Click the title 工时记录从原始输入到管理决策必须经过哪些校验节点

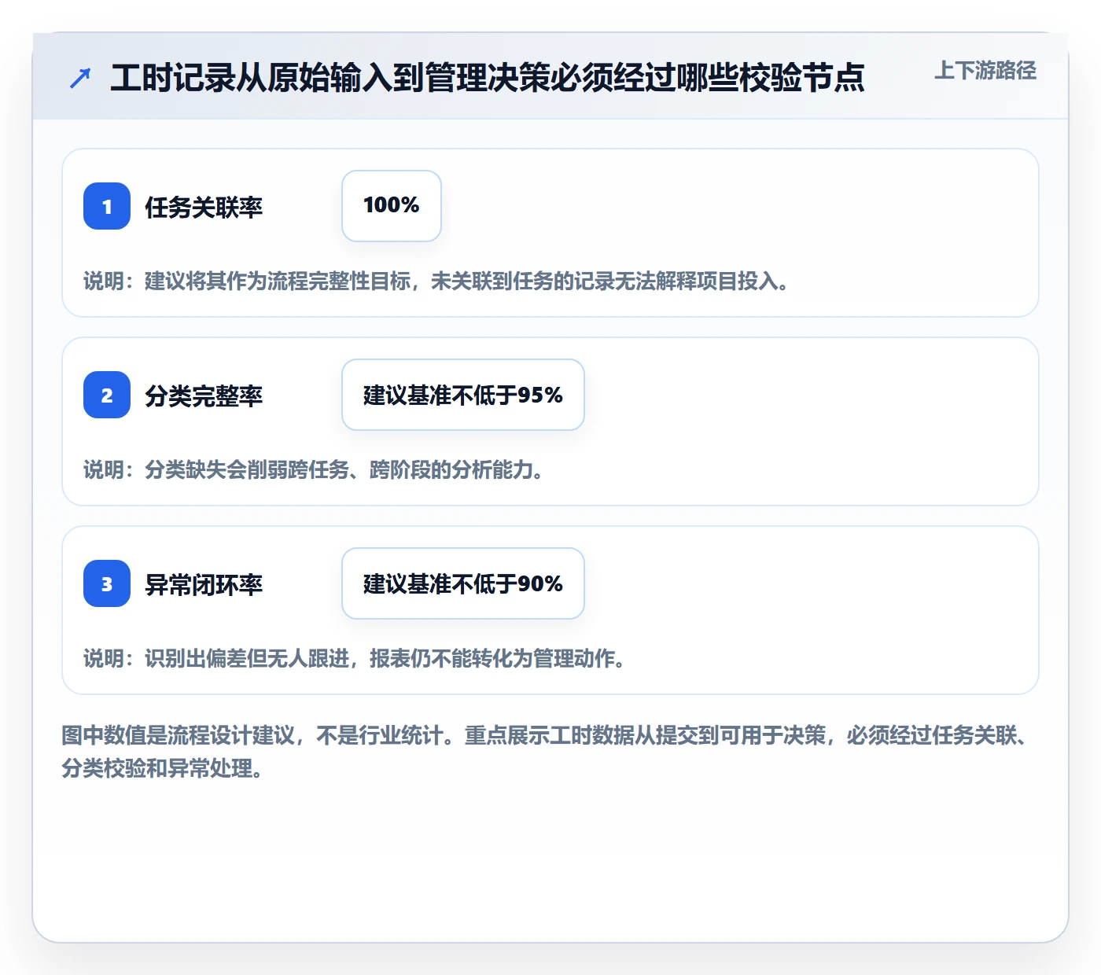click(x=488, y=78)
